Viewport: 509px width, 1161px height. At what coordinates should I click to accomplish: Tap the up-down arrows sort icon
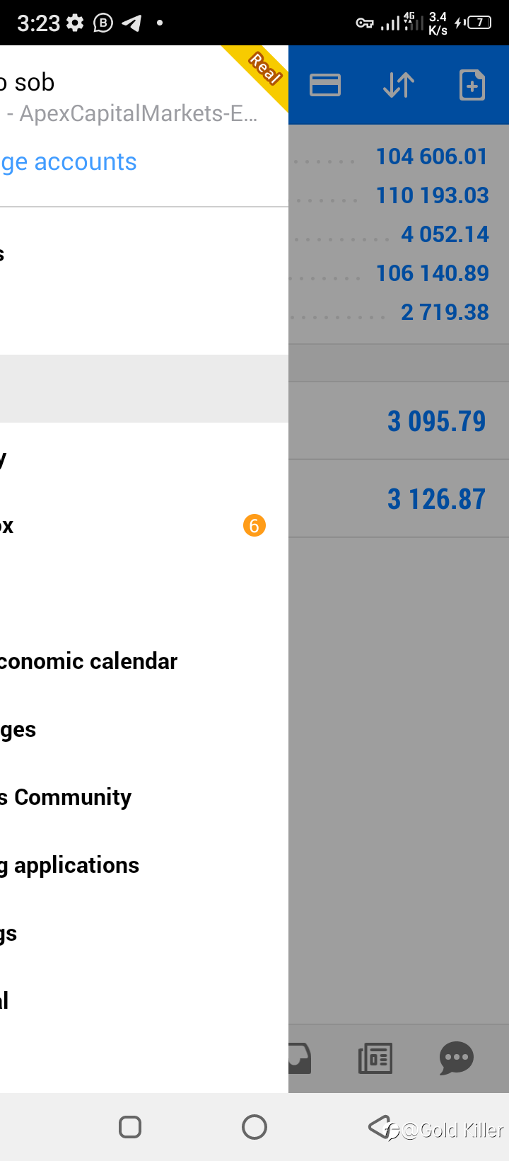click(399, 86)
